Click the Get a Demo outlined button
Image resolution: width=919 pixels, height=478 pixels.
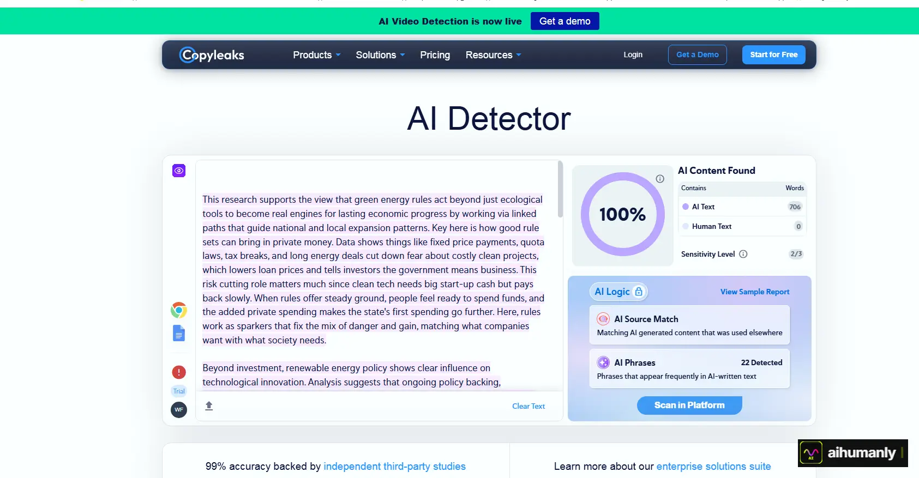697,55
